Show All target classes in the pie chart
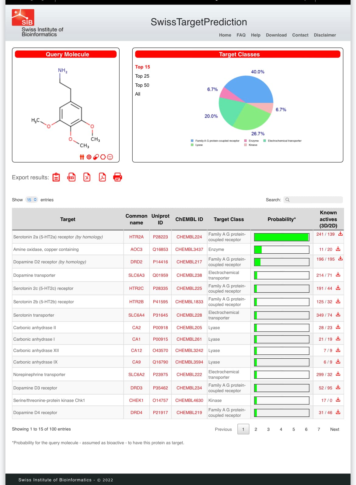356x485 pixels. 138,94
